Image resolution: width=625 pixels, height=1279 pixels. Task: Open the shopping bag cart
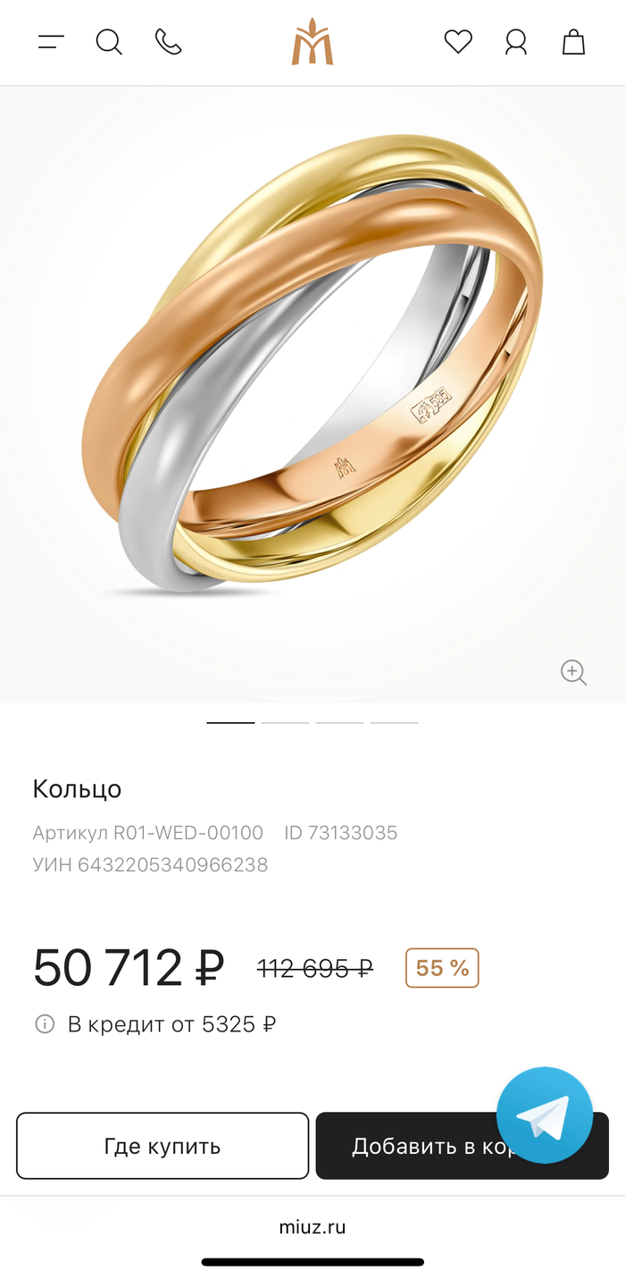[573, 42]
